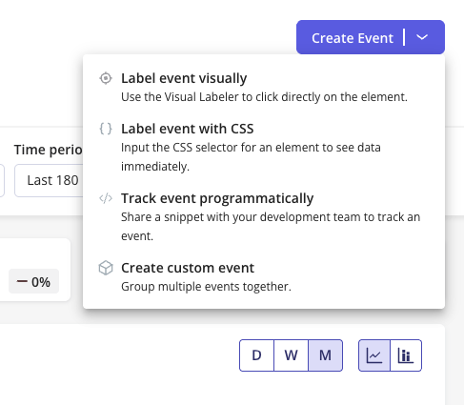Click 'Use the Visual Labeler' description text
This screenshot has height=405, width=464.
coord(264,97)
